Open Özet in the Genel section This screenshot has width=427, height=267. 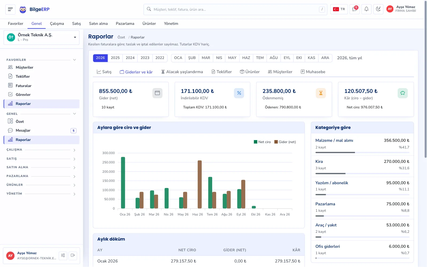point(42,121)
